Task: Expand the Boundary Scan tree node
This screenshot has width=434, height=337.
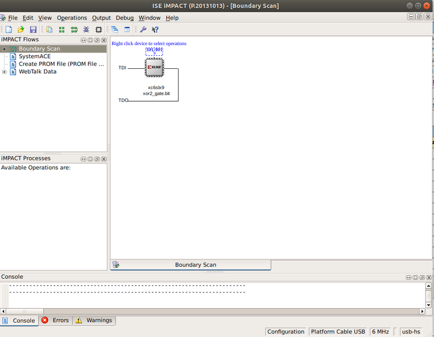Action: (4, 49)
